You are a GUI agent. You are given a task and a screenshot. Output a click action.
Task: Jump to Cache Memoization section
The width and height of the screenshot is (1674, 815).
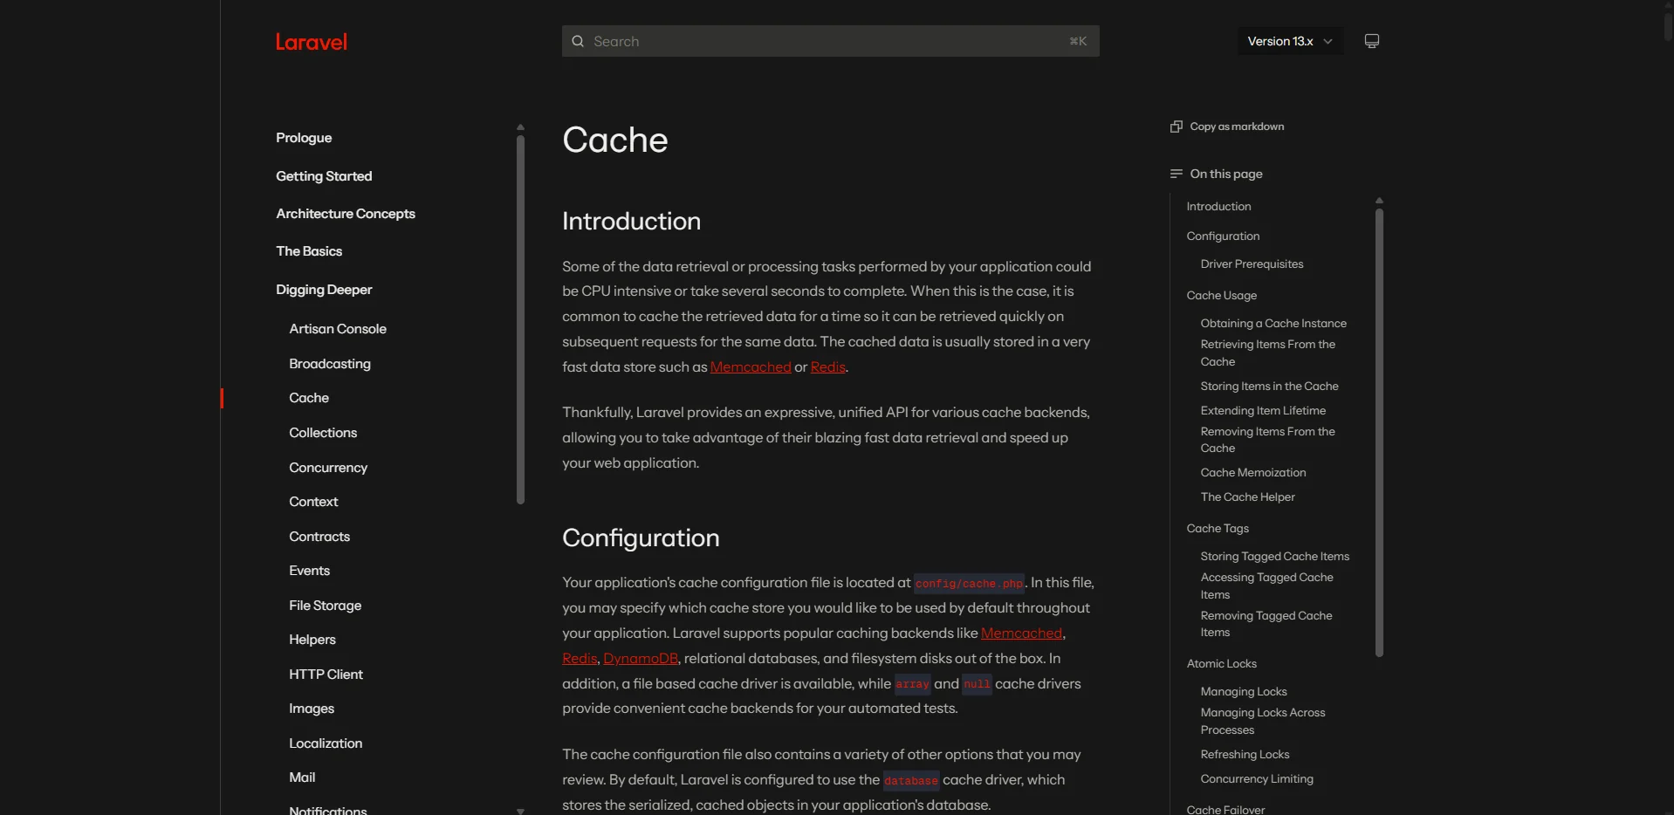1253,473
